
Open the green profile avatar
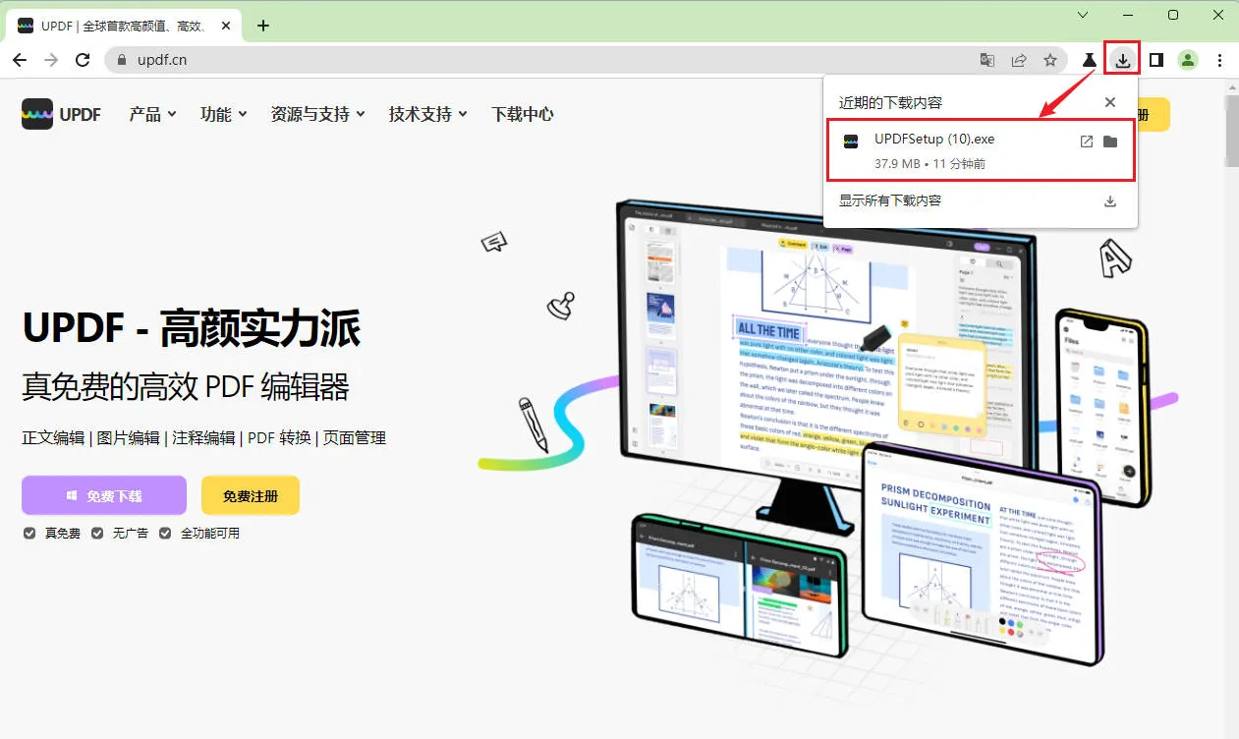tap(1188, 60)
